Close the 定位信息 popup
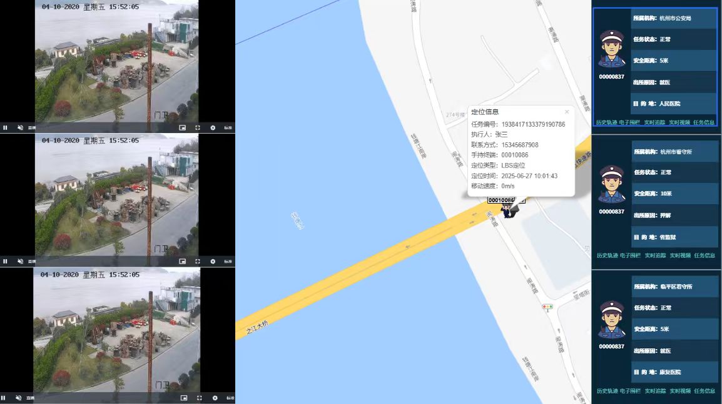The width and height of the screenshot is (722, 404). [x=567, y=112]
